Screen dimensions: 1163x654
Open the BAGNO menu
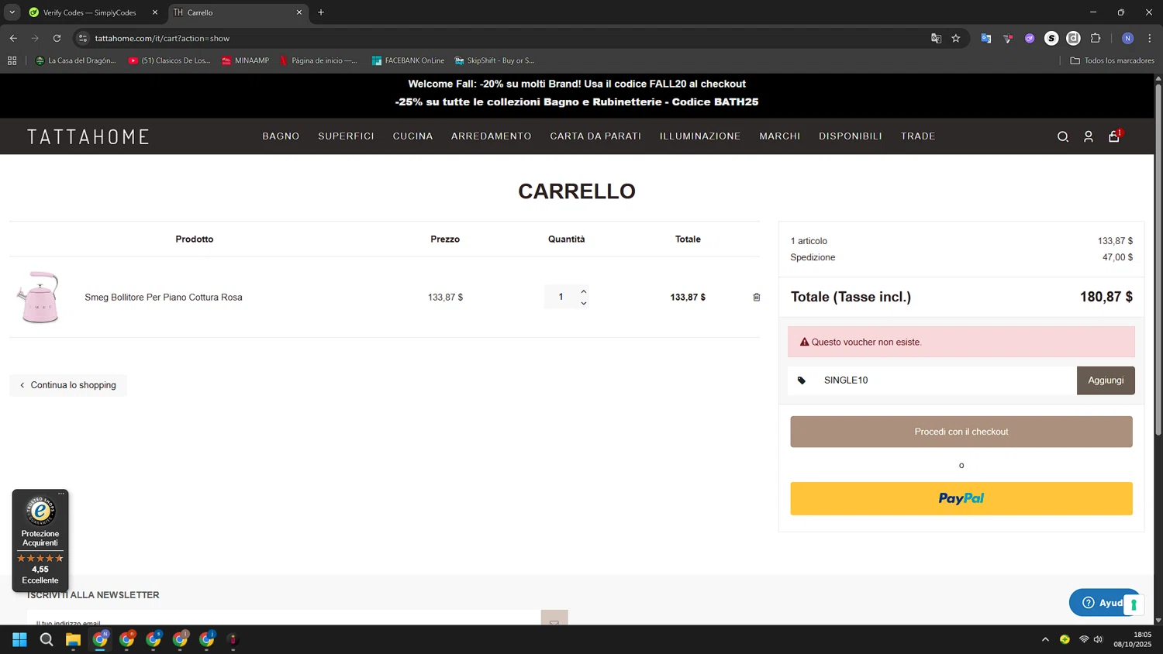281,136
